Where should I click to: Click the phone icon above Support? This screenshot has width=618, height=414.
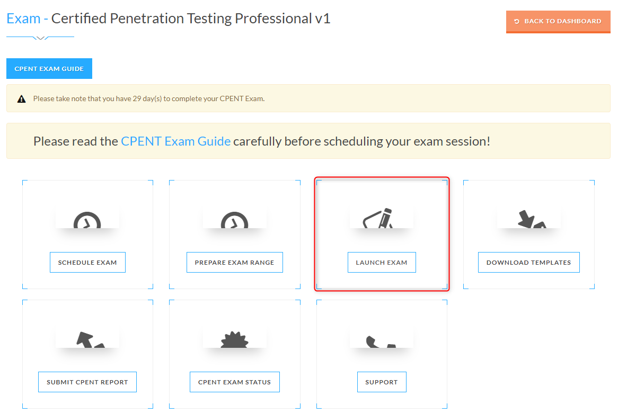[x=381, y=340]
